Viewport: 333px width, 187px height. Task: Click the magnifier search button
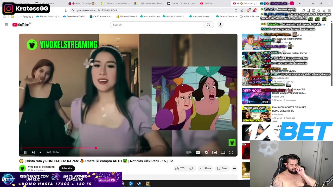point(208,25)
